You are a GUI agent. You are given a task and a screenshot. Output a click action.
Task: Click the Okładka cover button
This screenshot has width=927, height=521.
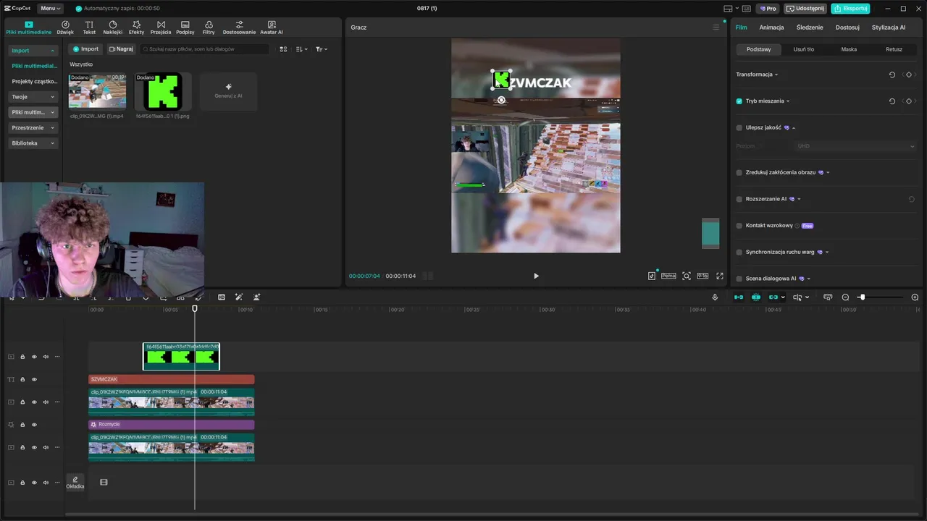pyautogui.click(x=75, y=483)
